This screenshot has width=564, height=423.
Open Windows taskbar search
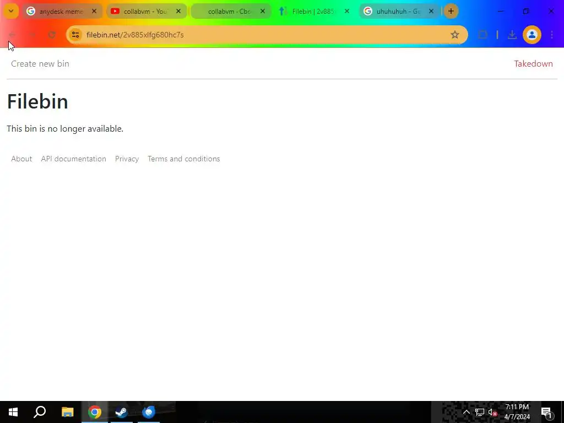pos(40,412)
